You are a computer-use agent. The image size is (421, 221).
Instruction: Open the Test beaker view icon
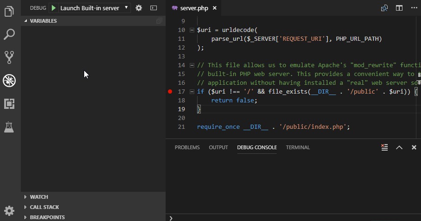9,126
